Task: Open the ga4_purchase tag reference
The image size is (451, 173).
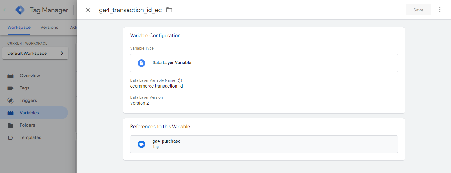Action: click(264, 144)
